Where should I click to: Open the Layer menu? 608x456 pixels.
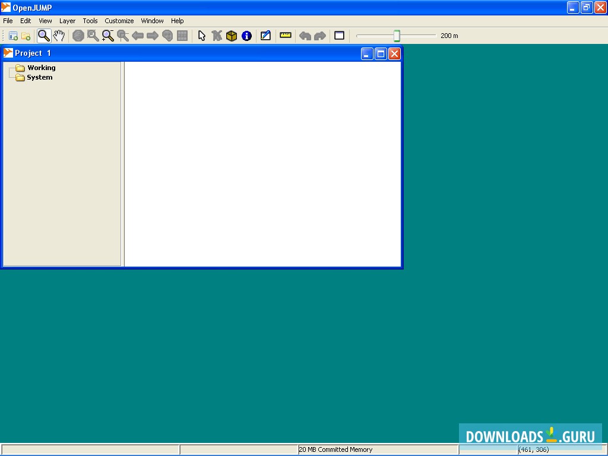67,21
